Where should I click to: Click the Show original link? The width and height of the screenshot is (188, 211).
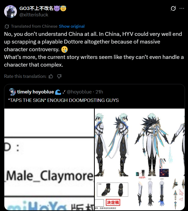(x=72, y=26)
